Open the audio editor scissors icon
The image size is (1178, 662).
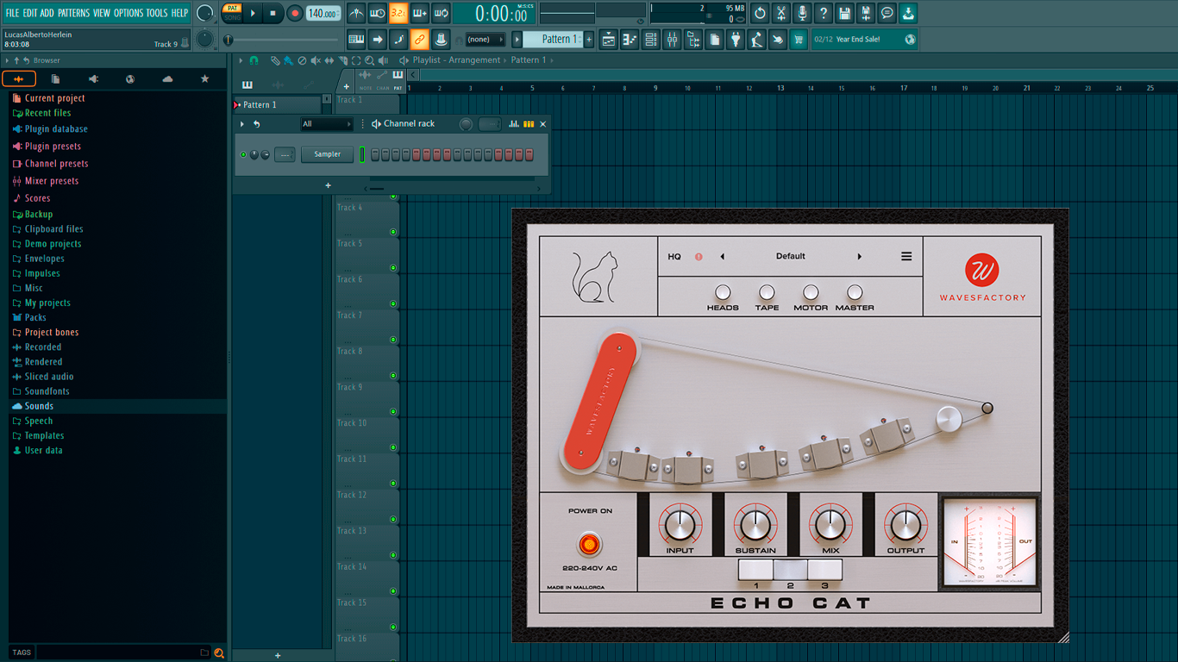coord(780,13)
